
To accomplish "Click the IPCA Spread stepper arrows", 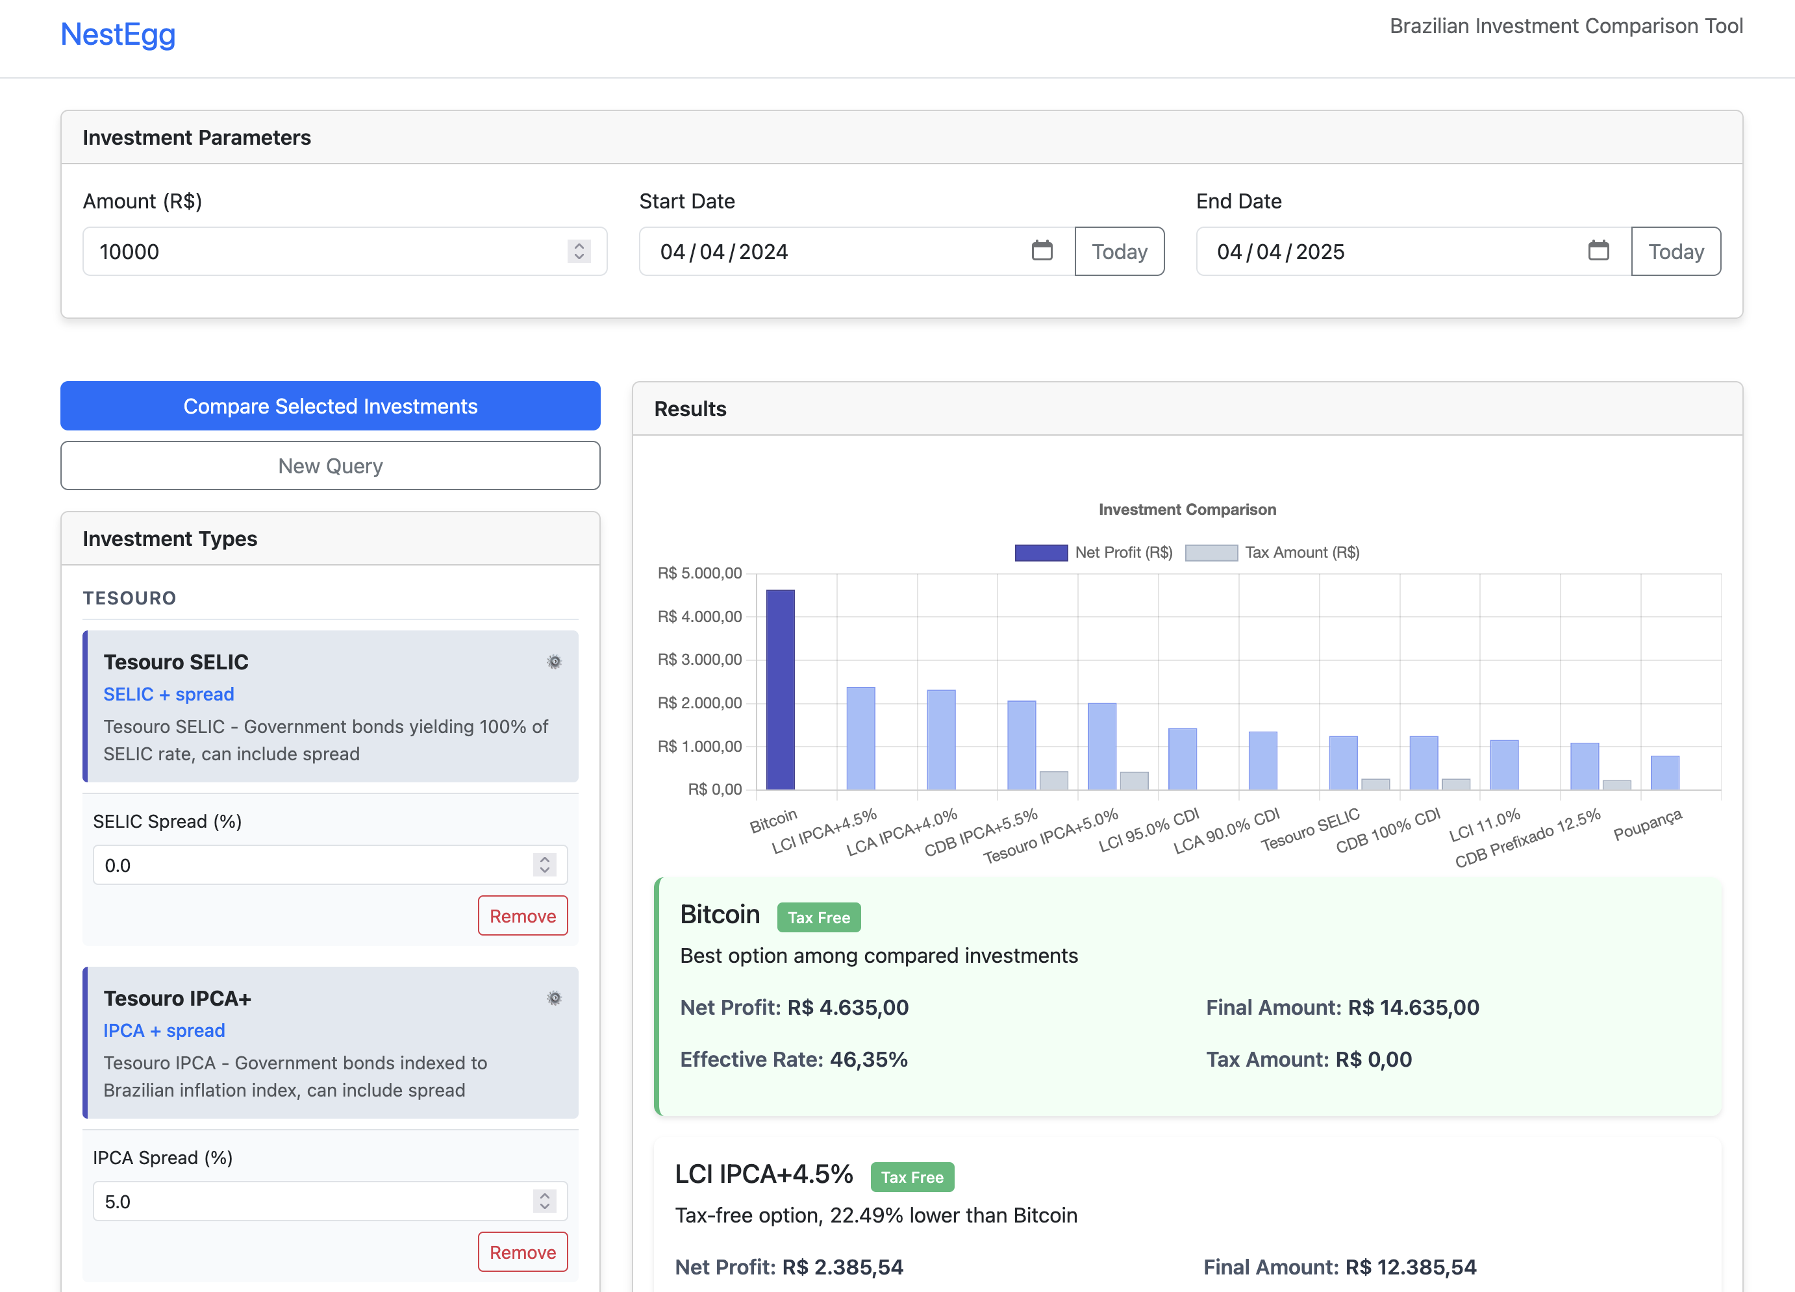I will click(544, 1201).
